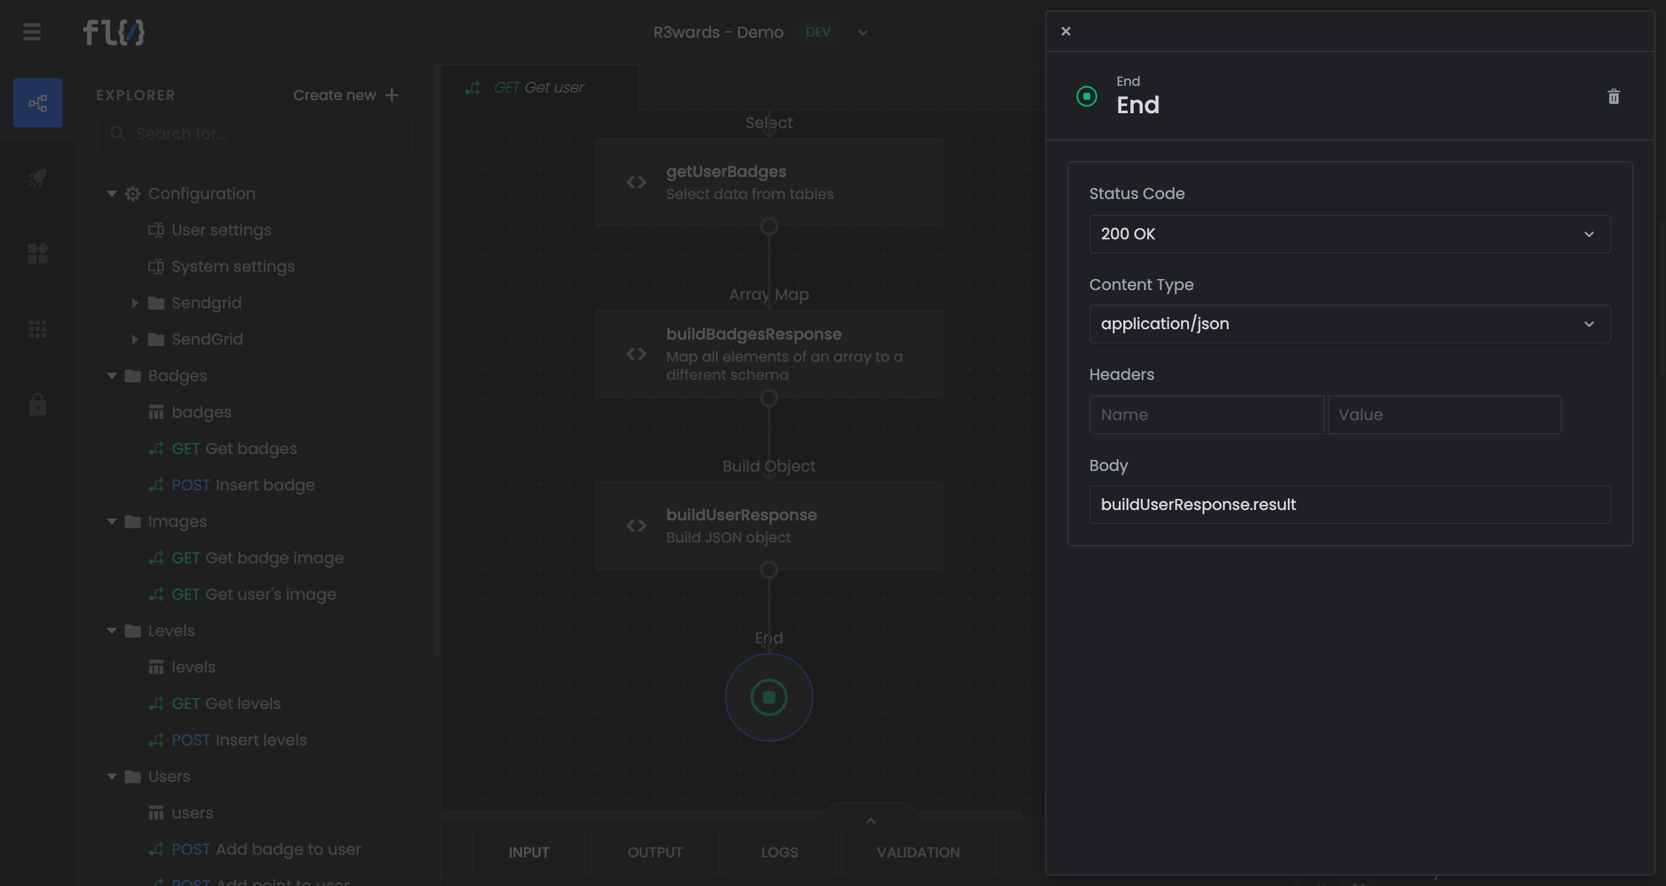The width and height of the screenshot is (1666, 886).
Task: Open POST Add badge to user flow
Action: [266, 850]
